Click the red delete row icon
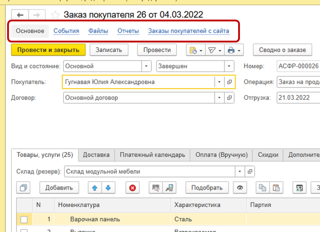The height and width of the screenshot is (232, 320). [132, 188]
